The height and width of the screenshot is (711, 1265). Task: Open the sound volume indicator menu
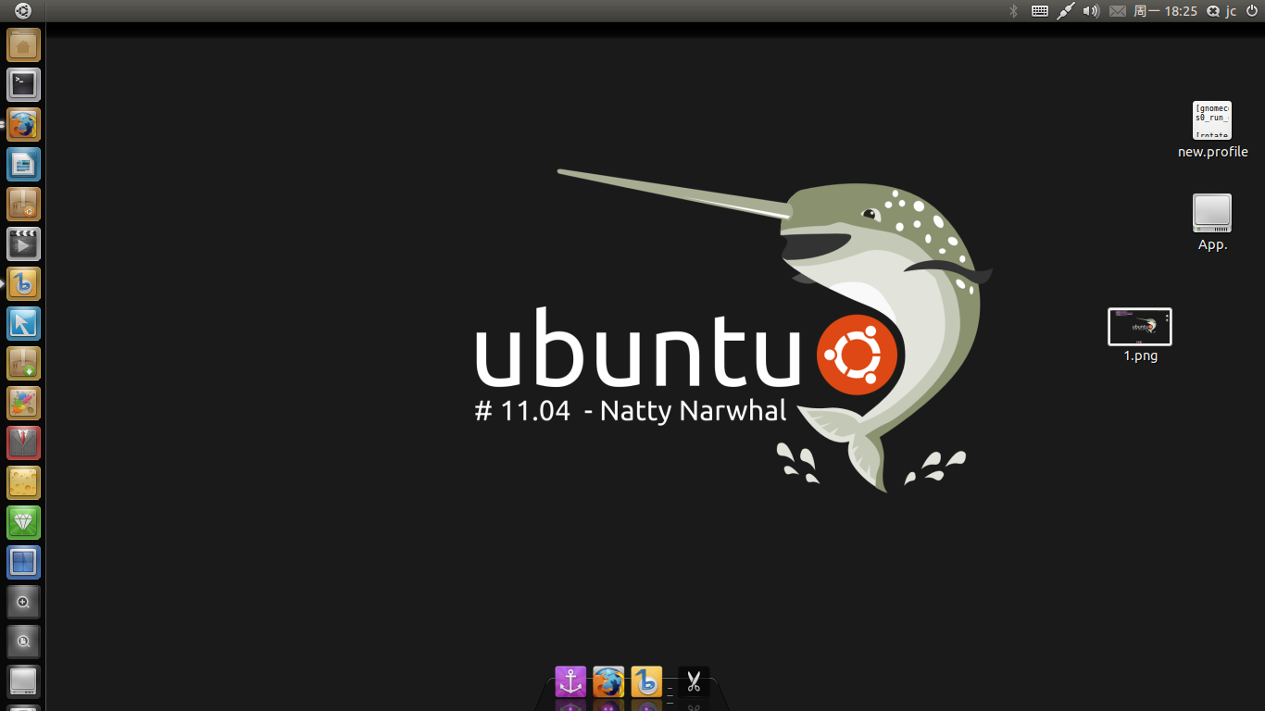tap(1091, 11)
